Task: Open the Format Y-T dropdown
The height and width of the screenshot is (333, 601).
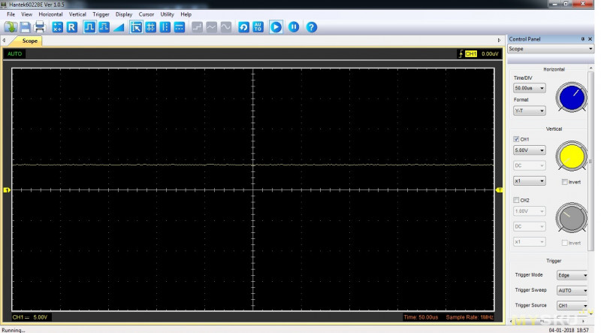Action: point(530,110)
